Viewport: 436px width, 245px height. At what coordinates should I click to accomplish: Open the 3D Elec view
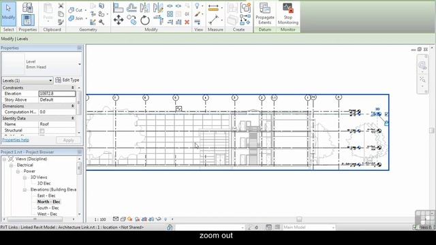coord(44,184)
